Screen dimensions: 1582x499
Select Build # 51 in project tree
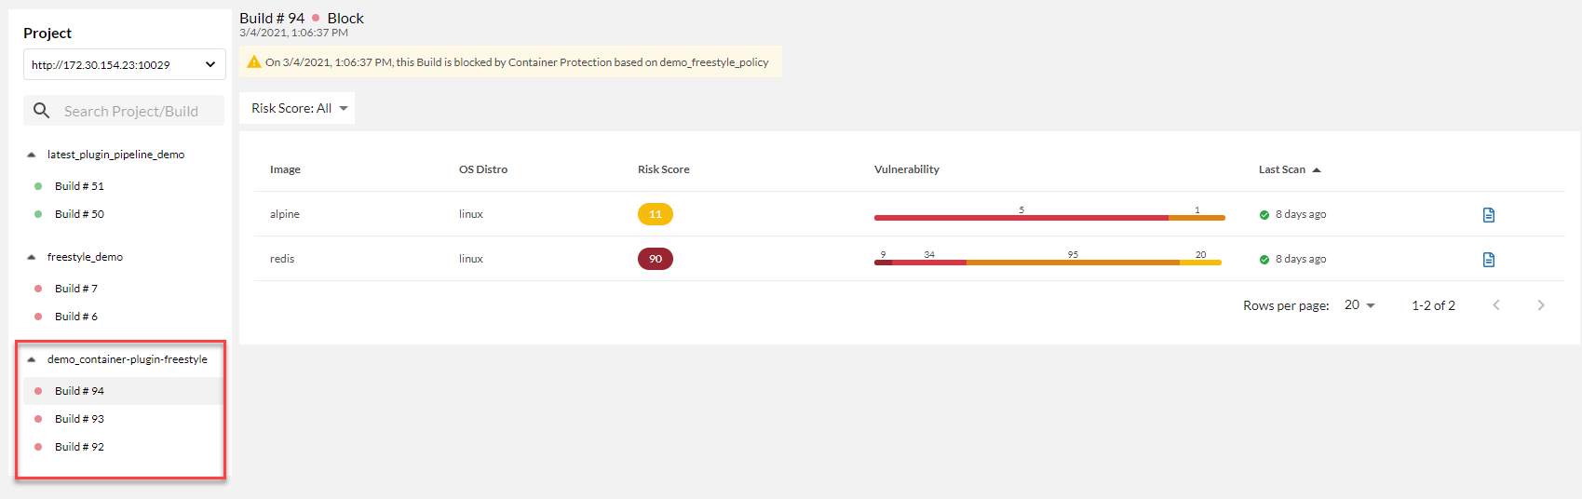coord(79,186)
